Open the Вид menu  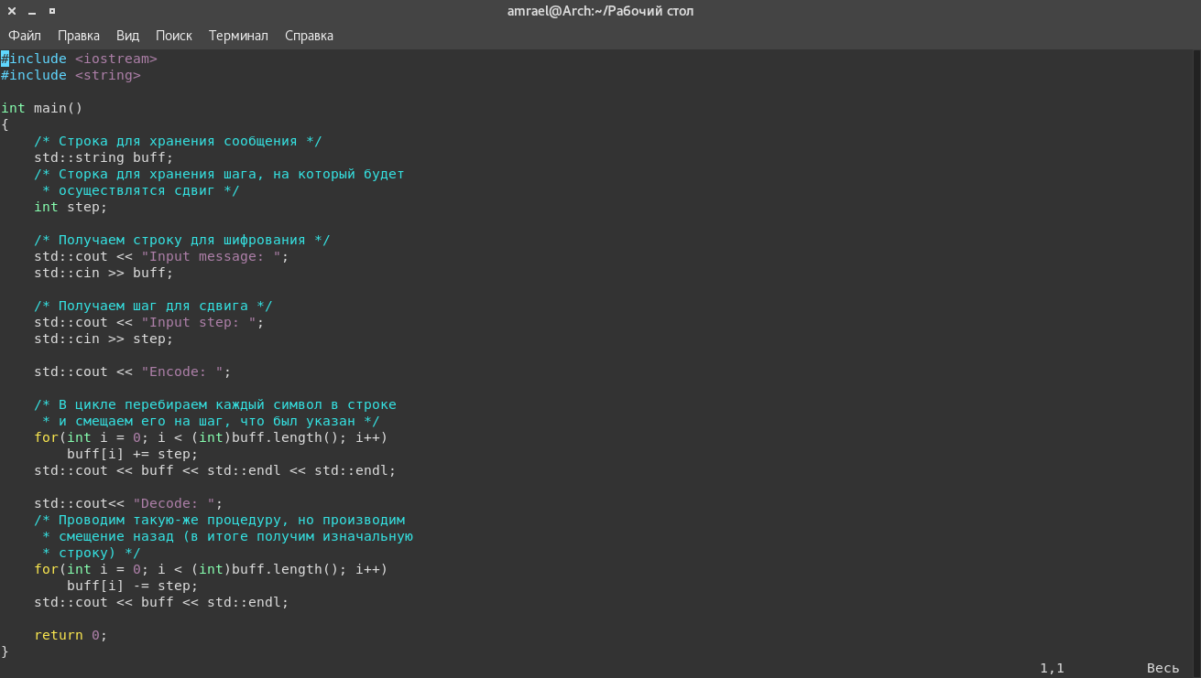[x=127, y=36]
